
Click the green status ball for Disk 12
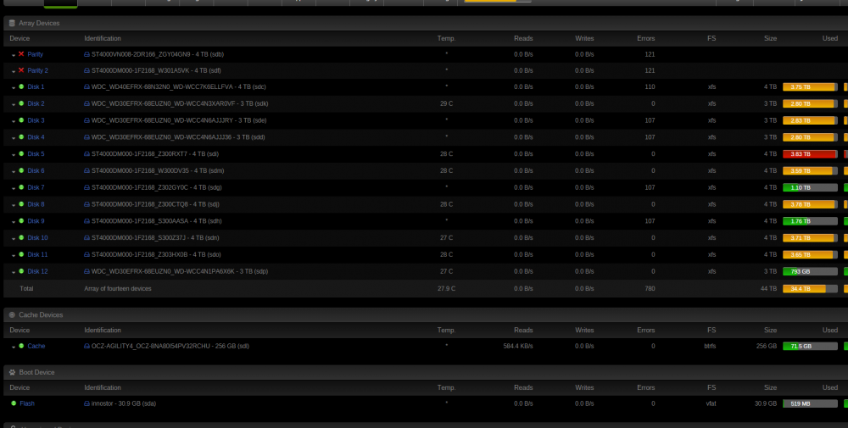tap(21, 270)
